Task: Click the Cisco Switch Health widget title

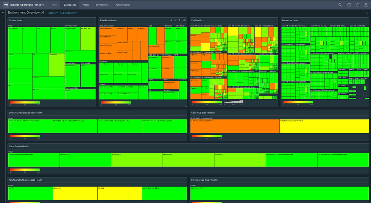Action: tap(19, 147)
